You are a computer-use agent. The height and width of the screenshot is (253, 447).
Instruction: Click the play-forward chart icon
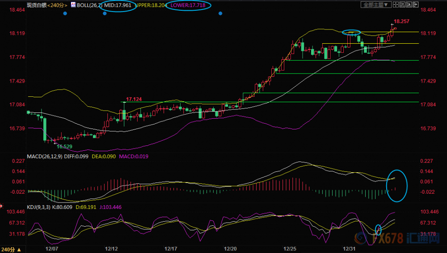(x=409, y=4)
